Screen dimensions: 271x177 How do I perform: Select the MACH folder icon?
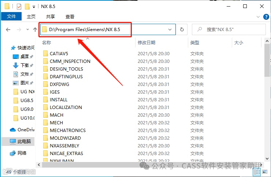click(x=45, y=115)
